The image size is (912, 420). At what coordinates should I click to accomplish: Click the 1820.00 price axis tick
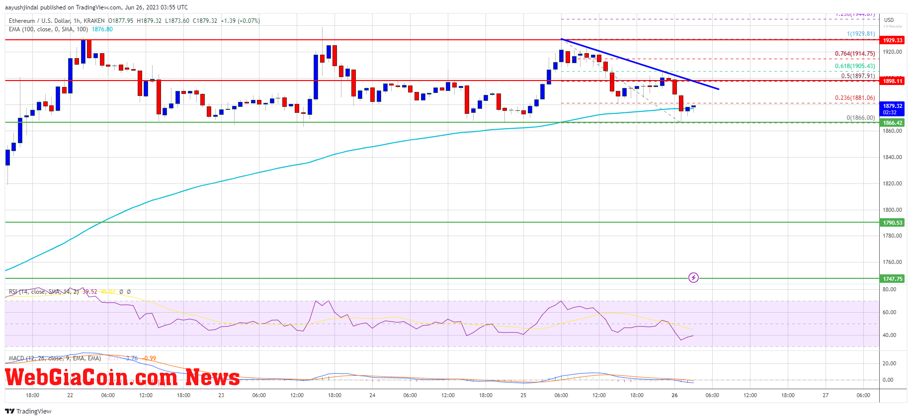pos(893,183)
